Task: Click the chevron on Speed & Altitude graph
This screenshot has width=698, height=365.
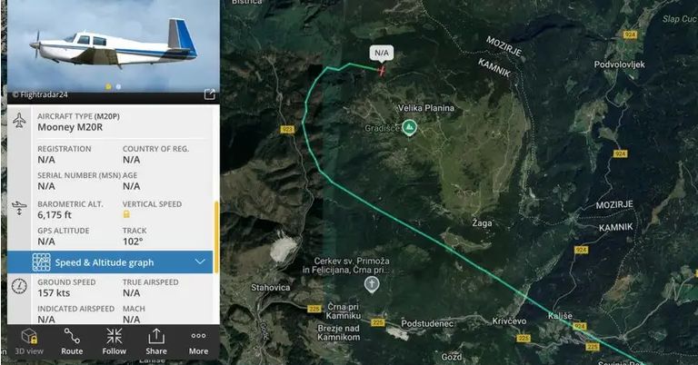Action: coord(200,261)
